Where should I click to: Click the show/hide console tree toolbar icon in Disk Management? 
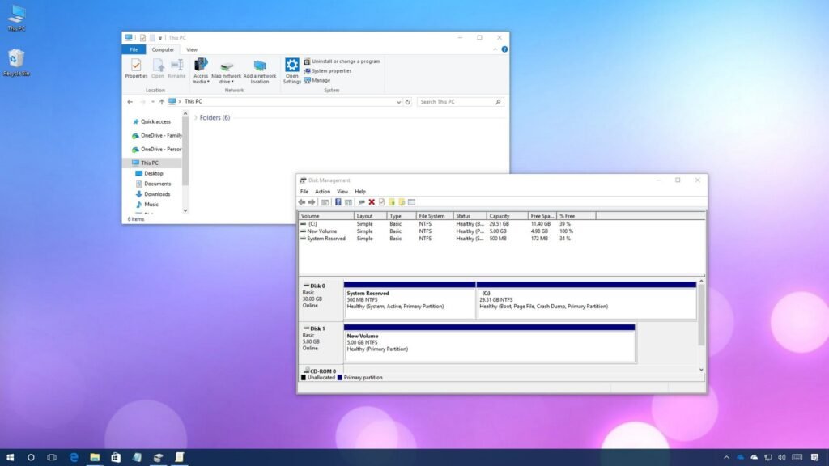pos(325,201)
